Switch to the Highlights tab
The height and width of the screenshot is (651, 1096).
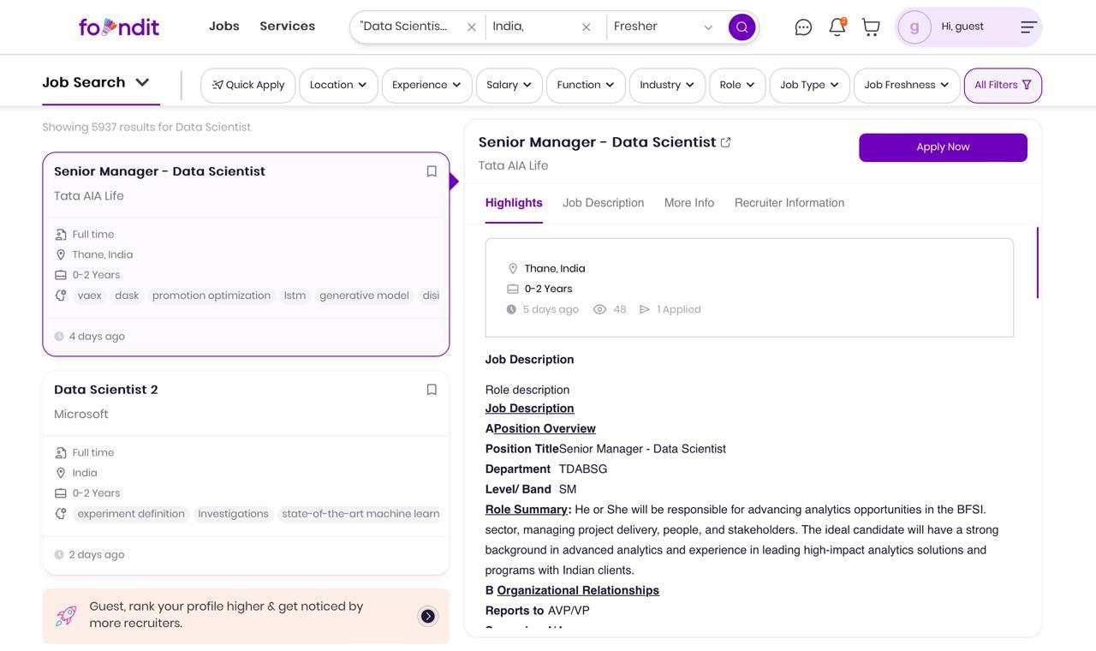pyautogui.click(x=514, y=203)
